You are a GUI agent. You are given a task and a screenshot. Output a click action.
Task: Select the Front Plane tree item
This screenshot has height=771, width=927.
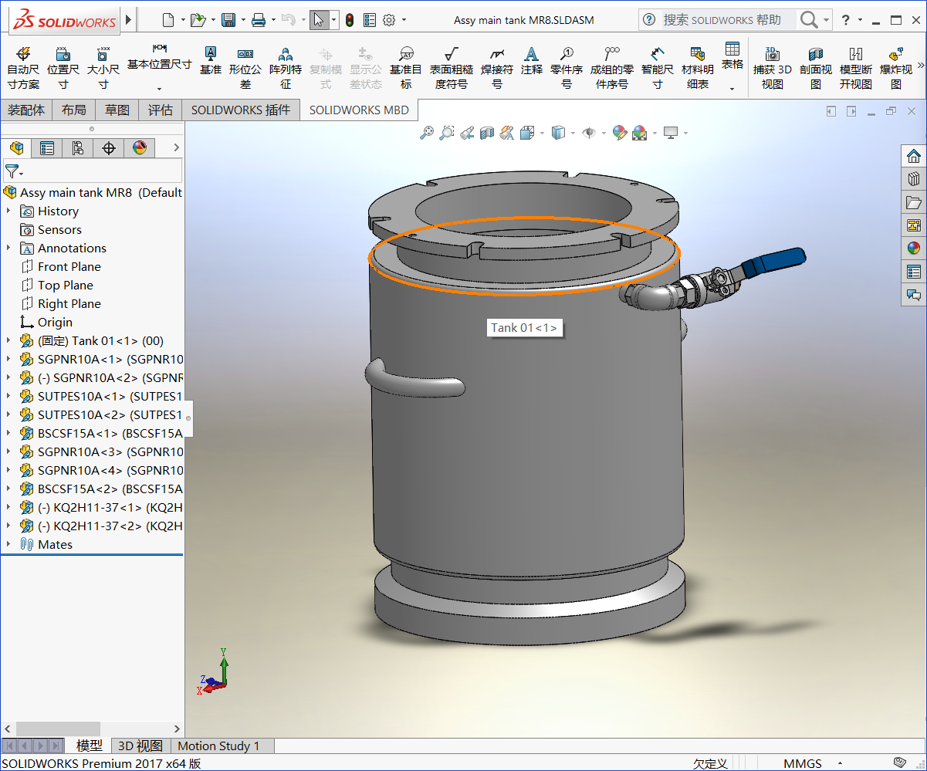[x=69, y=267]
